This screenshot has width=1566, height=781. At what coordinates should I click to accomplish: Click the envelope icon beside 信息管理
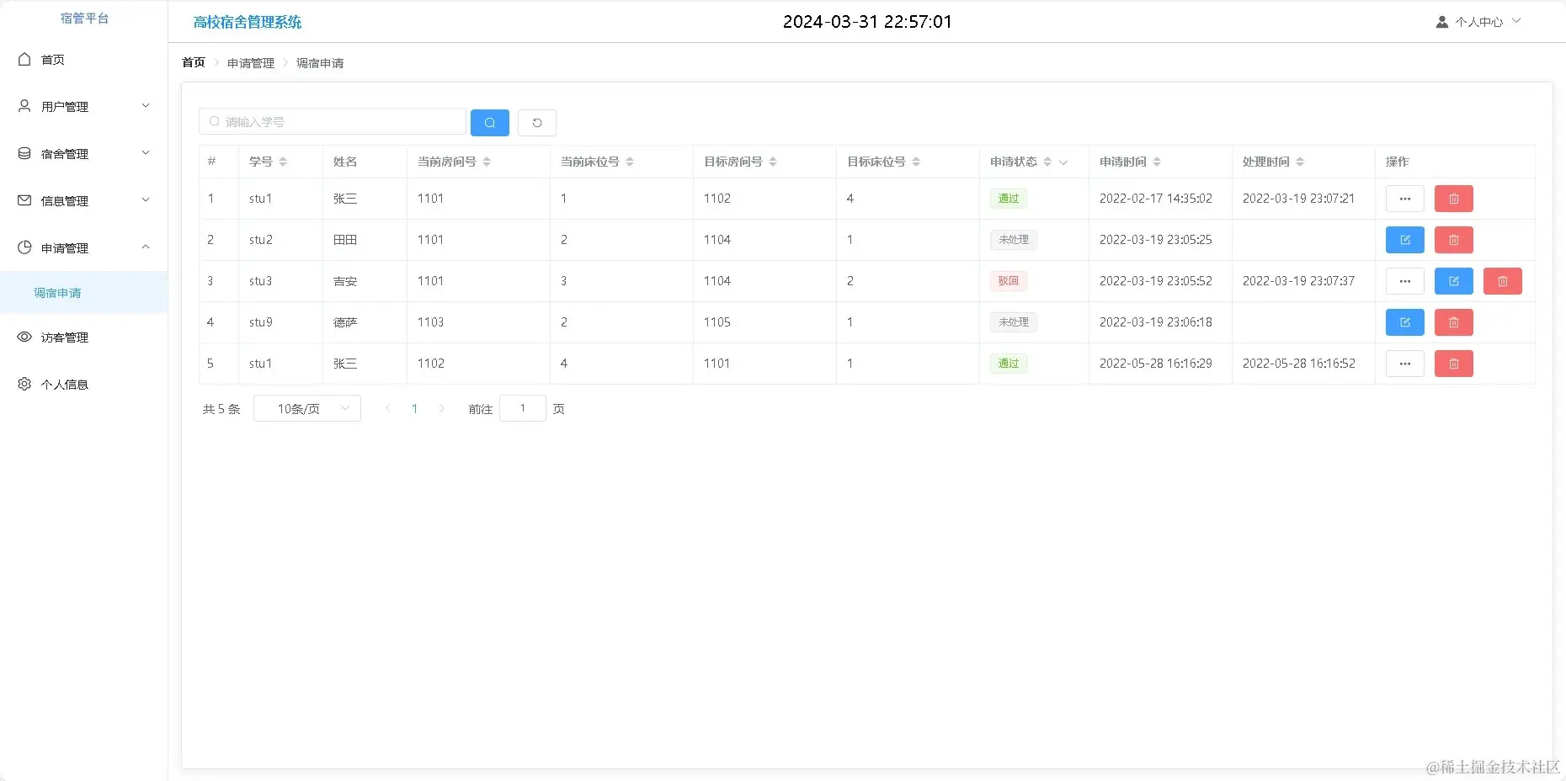point(24,200)
